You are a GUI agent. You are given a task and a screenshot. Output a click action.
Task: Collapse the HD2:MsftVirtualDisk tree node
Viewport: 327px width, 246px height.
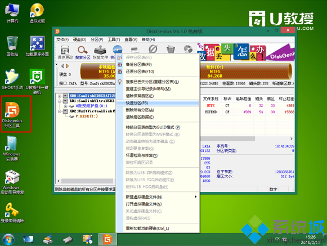click(x=60, y=111)
